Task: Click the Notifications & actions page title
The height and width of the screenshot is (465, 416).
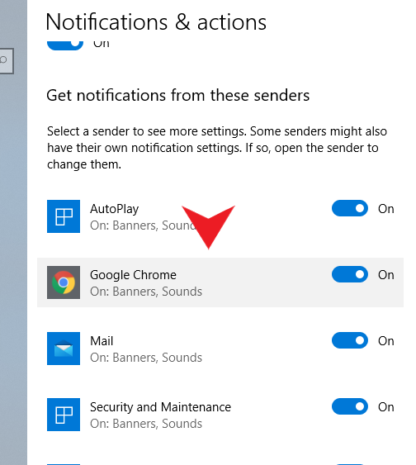Action: pos(156,22)
